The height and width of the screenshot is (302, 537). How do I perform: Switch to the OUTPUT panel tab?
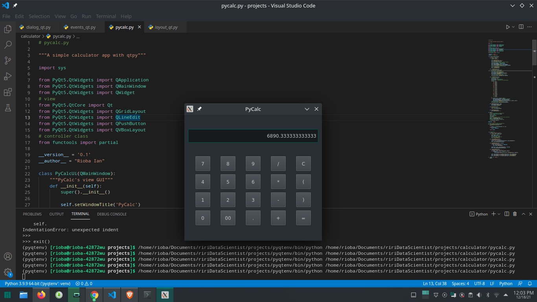coord(57,214)
